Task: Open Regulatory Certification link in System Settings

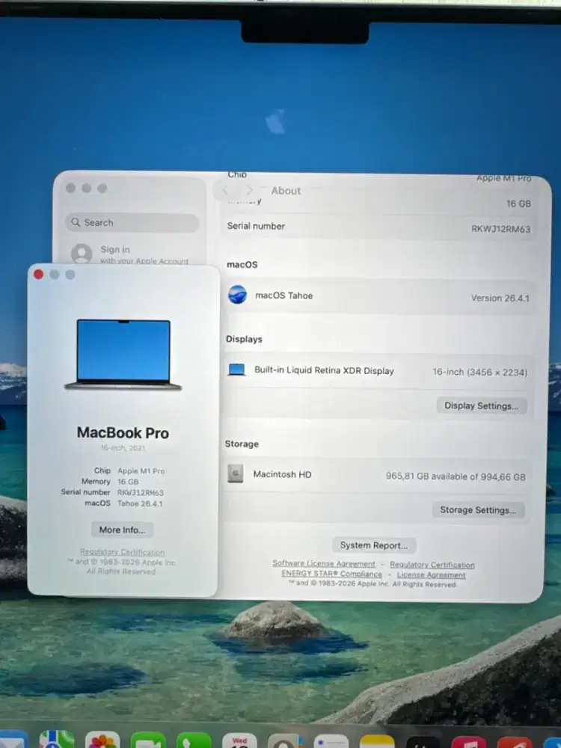Action: [x=432, y=564]
